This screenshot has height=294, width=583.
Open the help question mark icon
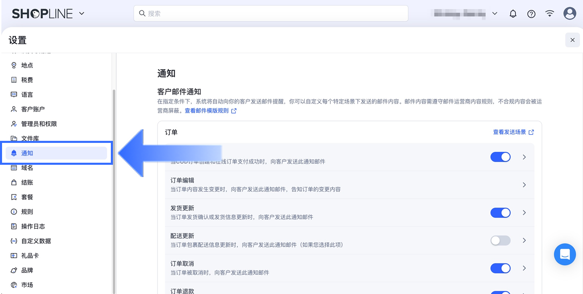point(531,14)
